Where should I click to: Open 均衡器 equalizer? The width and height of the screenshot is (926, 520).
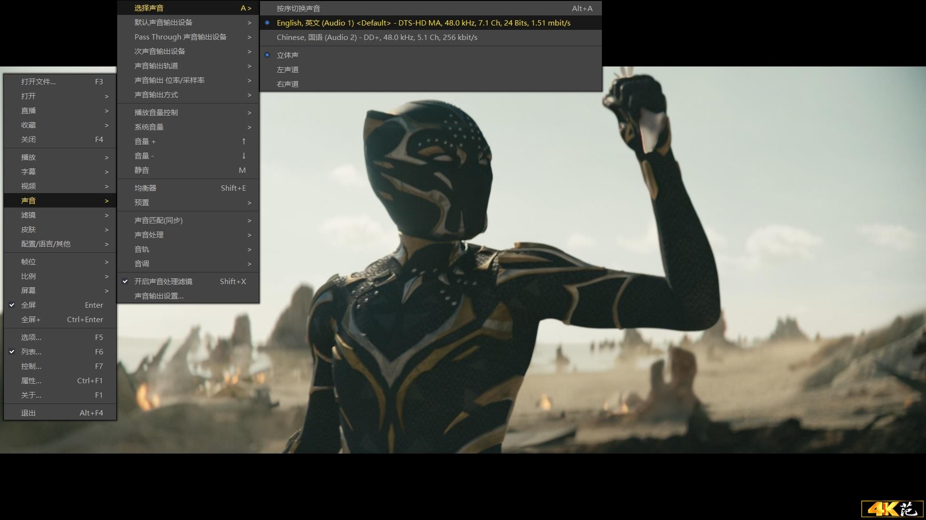click(188, 188)
